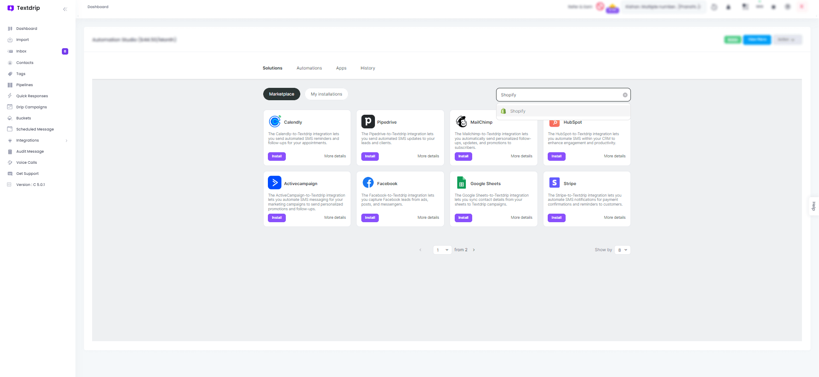Select Shopify from search suggestions

563,111
